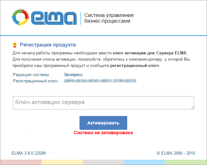
Task: Click the Активировать button
Action: pos(103,123)
